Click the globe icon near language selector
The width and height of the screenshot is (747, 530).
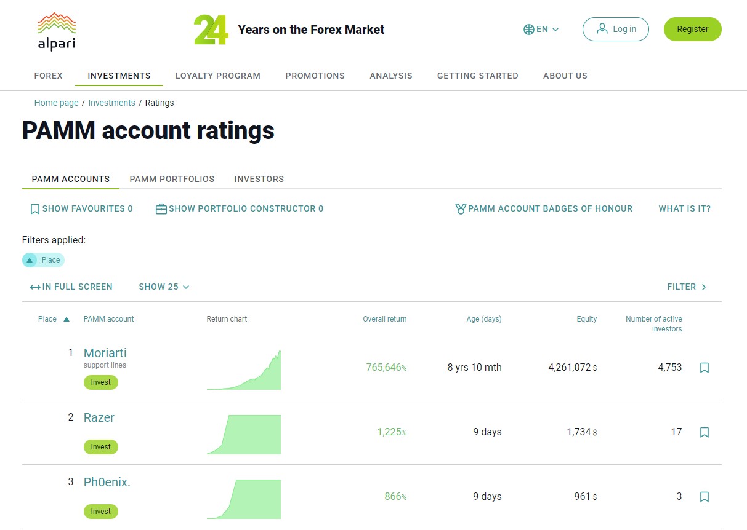[x=528, y=29]
